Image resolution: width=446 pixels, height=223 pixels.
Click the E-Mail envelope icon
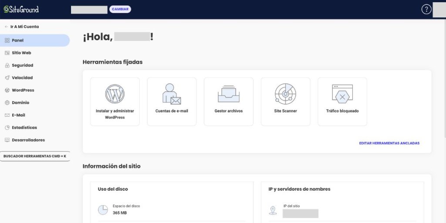(7, 115)
